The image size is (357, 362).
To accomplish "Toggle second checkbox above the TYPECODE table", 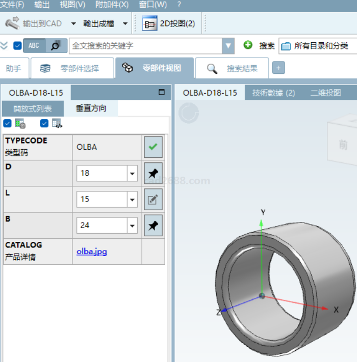I will tap(44, 123).
